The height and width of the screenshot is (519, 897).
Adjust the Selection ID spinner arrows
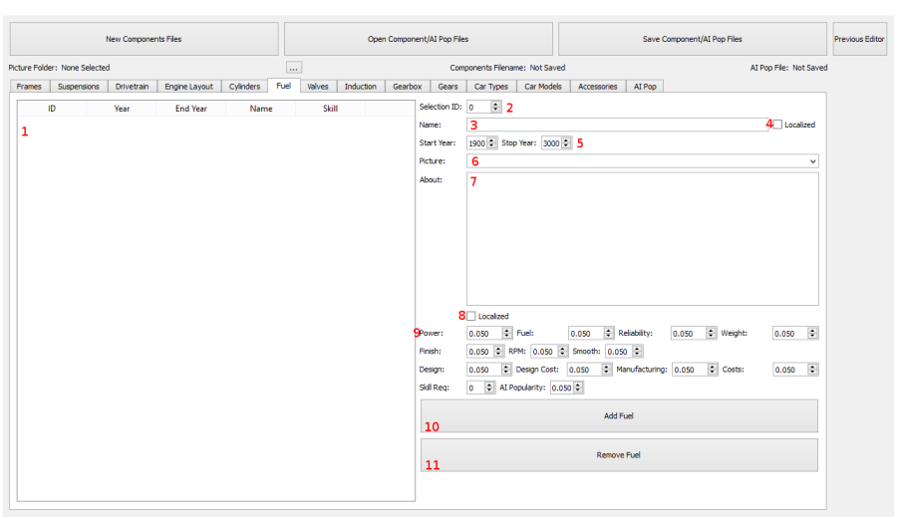496,107
